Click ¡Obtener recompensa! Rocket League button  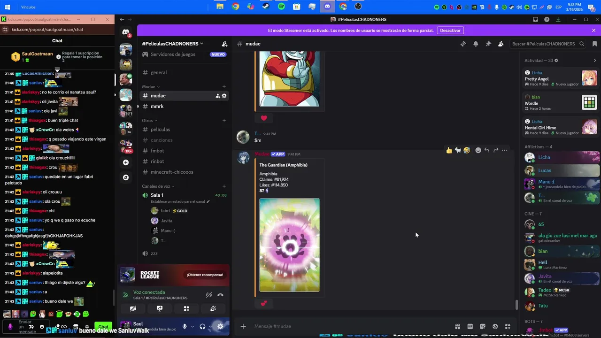coord(205,275)
